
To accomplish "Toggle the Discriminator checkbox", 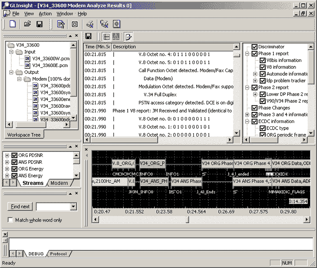I will coord(255,47).
